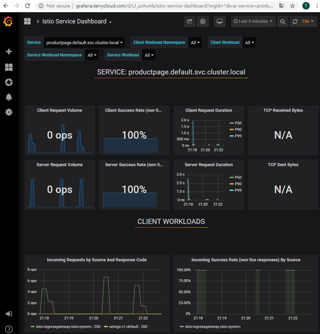Open dashboard settings gear in top bar
This screenshot has width=320, height=334.
pos(203,21)
